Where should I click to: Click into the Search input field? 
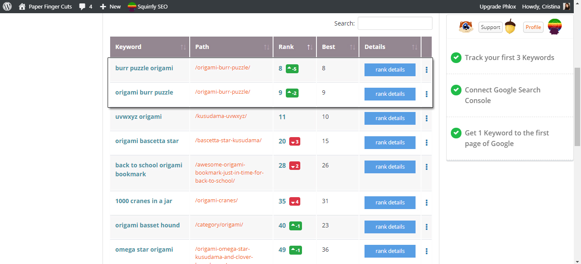[x=395, y=23]
